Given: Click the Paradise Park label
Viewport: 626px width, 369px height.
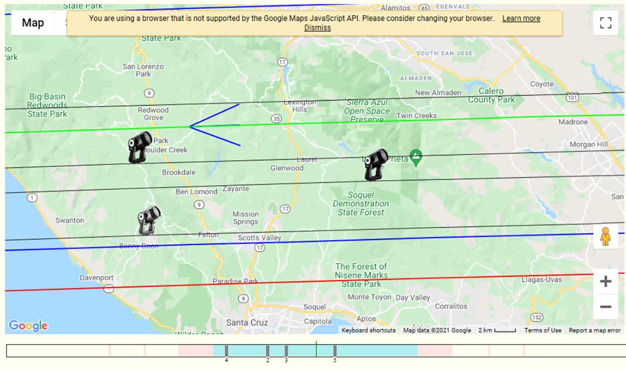Looking at the screenshot, I should click(235, 281).
